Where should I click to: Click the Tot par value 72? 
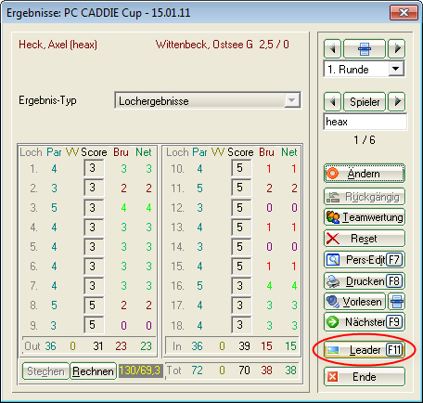click(x=197, y=370)
